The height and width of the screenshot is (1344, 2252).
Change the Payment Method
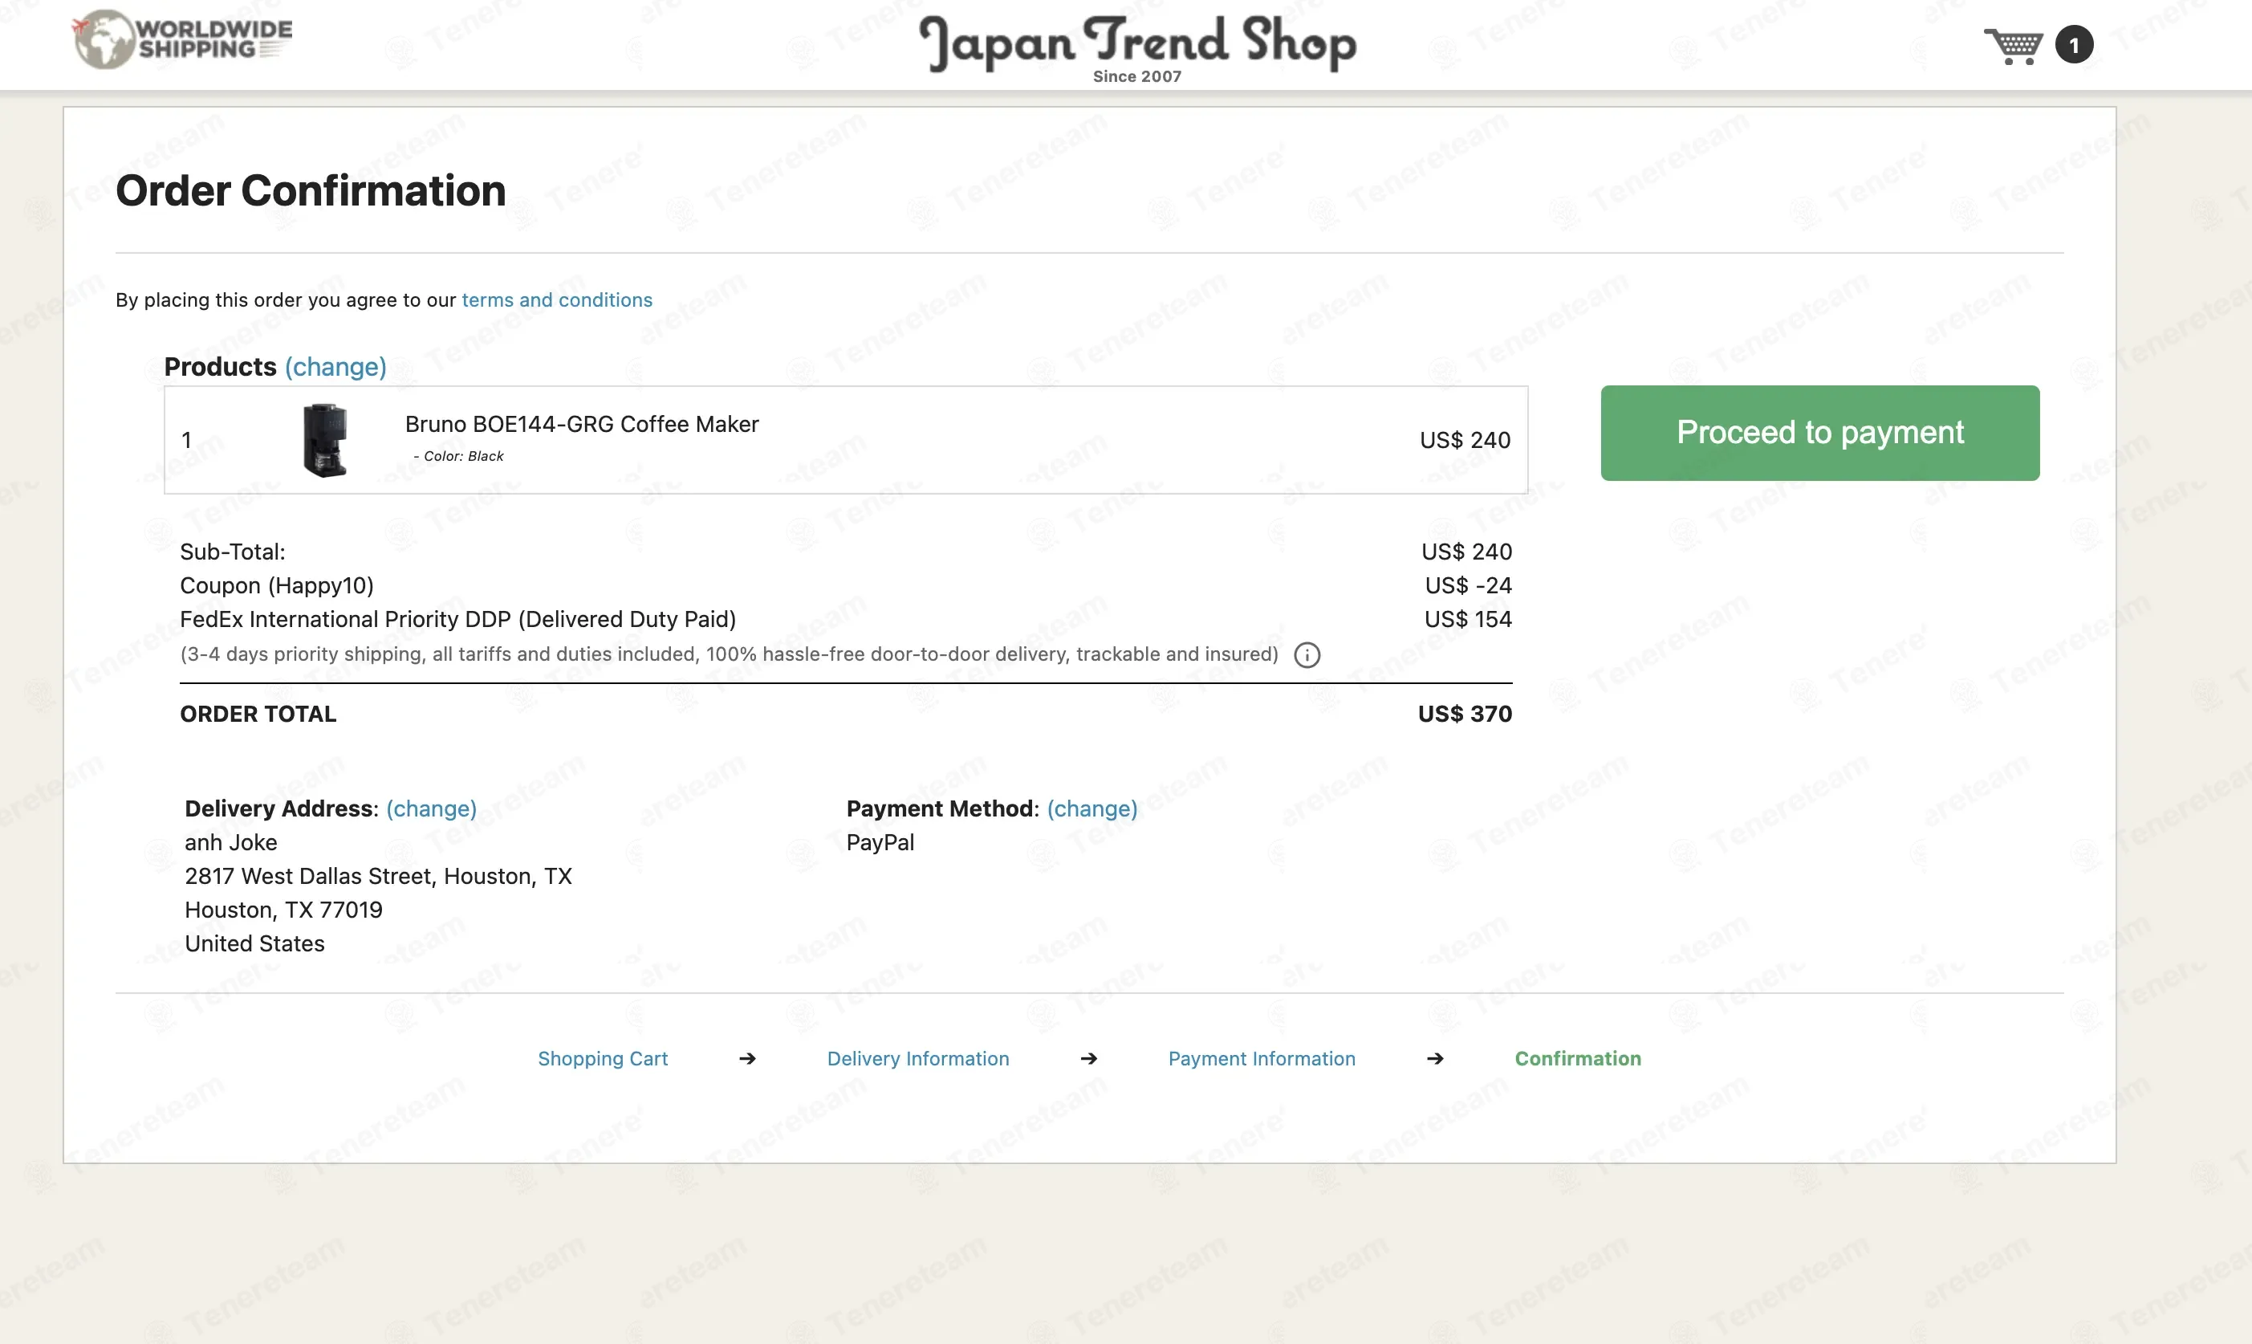(x=1091, y=808)
